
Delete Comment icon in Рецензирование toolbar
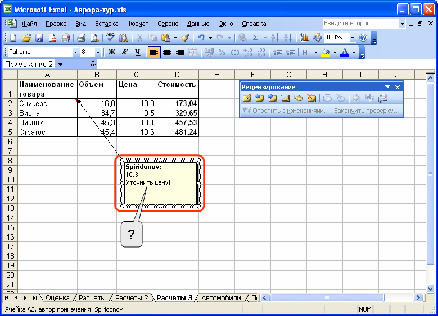click(311, 98)
